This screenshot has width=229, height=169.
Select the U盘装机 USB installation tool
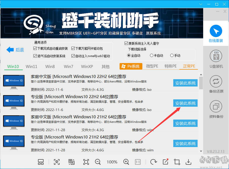[216, 59]
